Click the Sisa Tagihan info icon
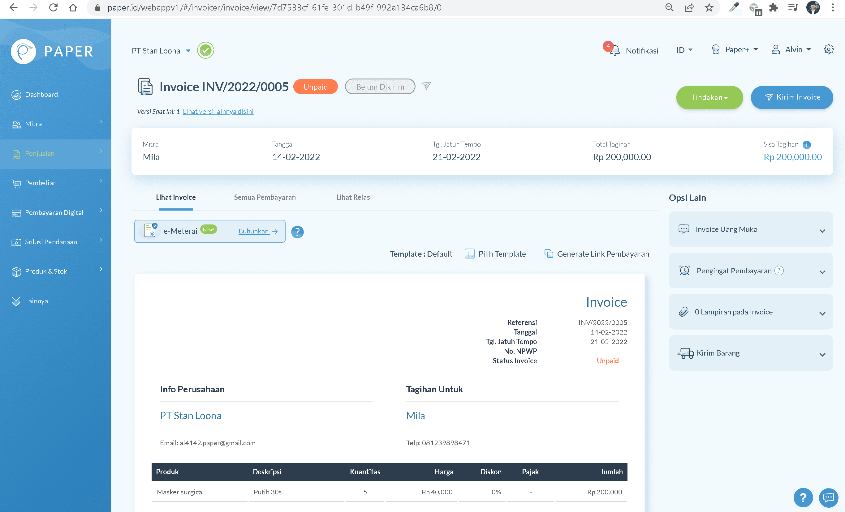This screenshot has height=512, width=845. pyautogui.click(x=807, y=145)
